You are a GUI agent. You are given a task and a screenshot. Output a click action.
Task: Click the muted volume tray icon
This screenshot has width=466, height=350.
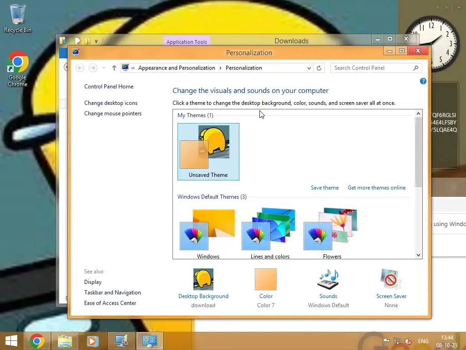(408, 341)
